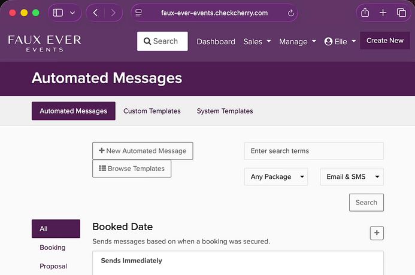This screenshot has height=275, width=415.
Task: Open the Elle user account menu
Action: (x=340, y=41)
